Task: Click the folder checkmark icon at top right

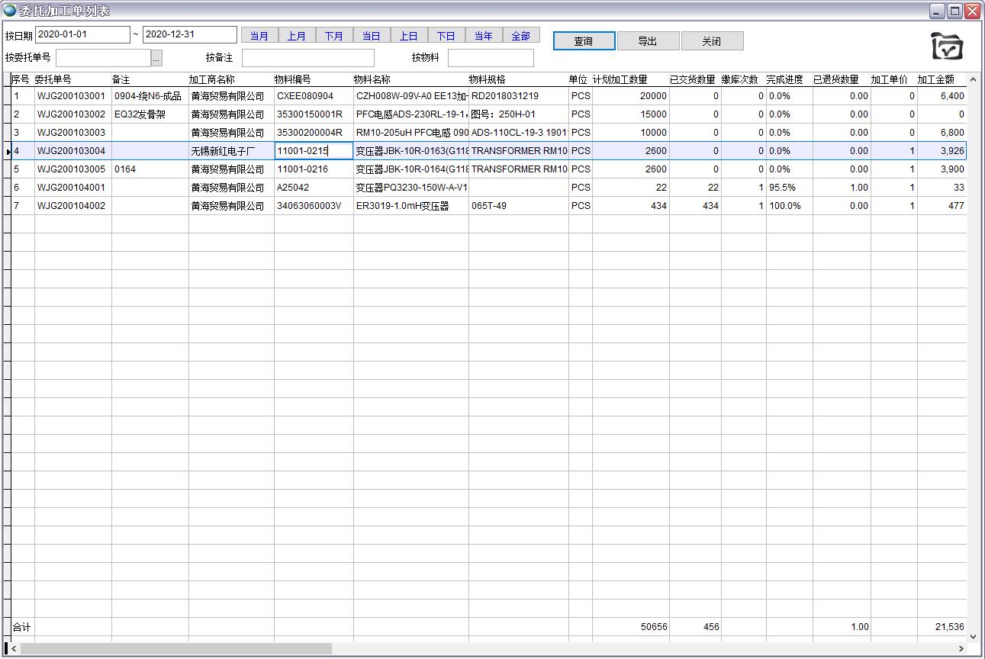Action: click(x=947, y=47)
